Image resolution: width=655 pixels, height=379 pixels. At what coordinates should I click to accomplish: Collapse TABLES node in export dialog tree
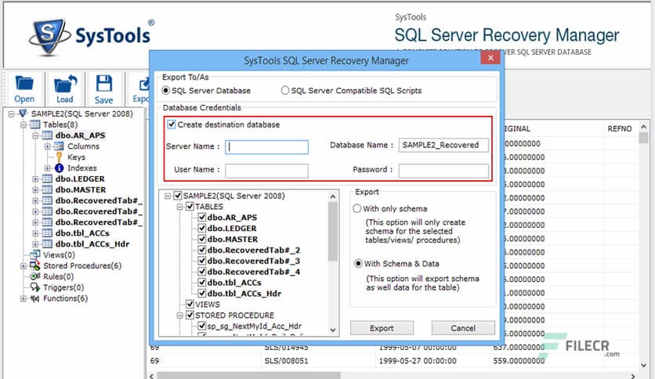point(179,206)
